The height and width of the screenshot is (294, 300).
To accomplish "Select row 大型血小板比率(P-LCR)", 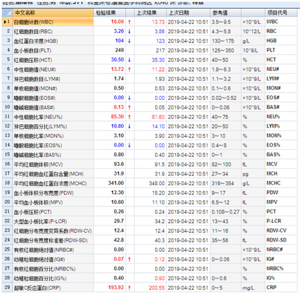I will coord(149,221).
